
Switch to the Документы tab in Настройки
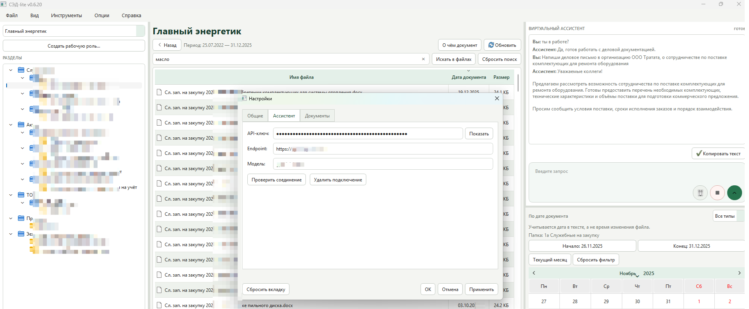pyautogui.click(x=317, y=116)
